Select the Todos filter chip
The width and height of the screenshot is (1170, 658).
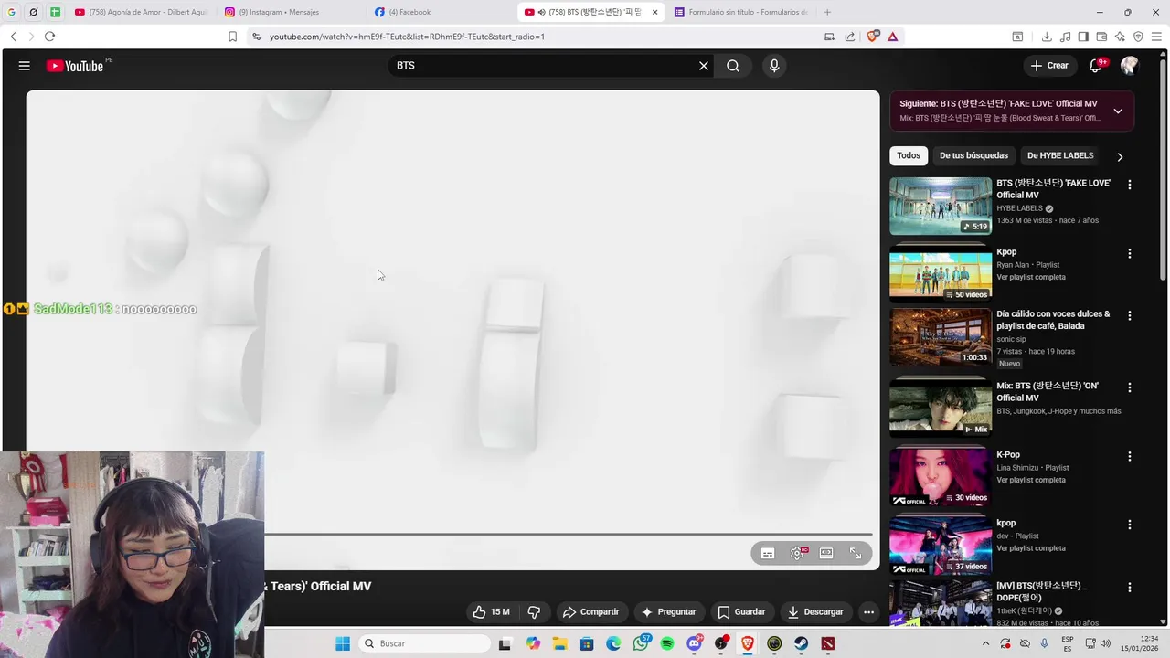pyautogui.click(x=909, y=155)
